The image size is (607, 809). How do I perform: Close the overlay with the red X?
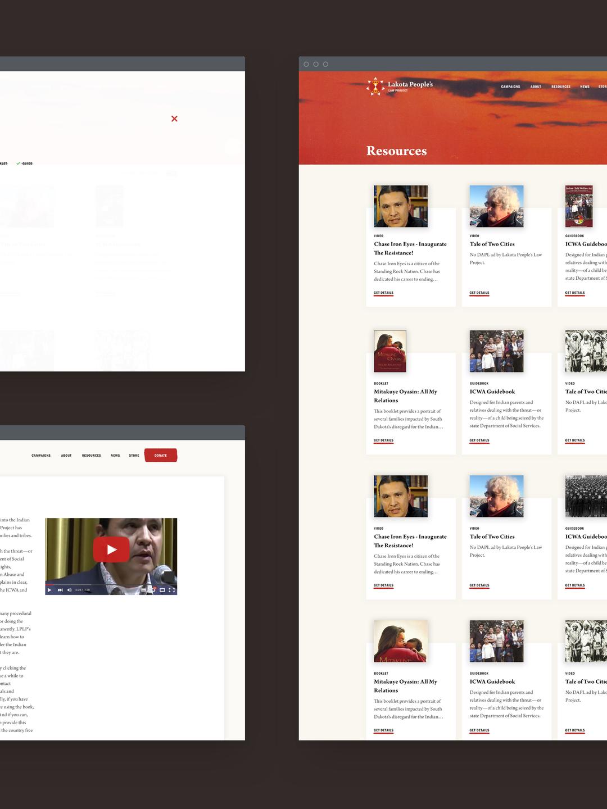coord(174,119)
